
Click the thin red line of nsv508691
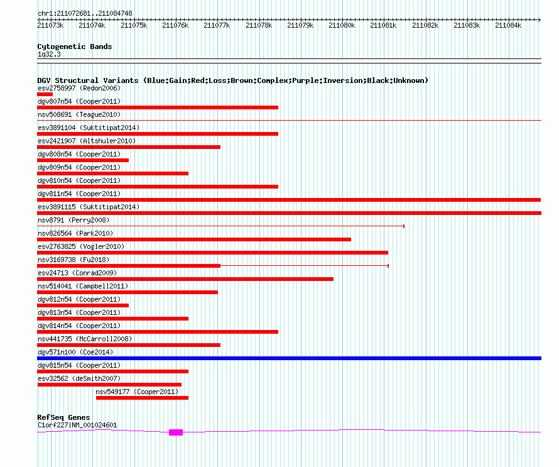pyautogui.click(x=289, y=121)
